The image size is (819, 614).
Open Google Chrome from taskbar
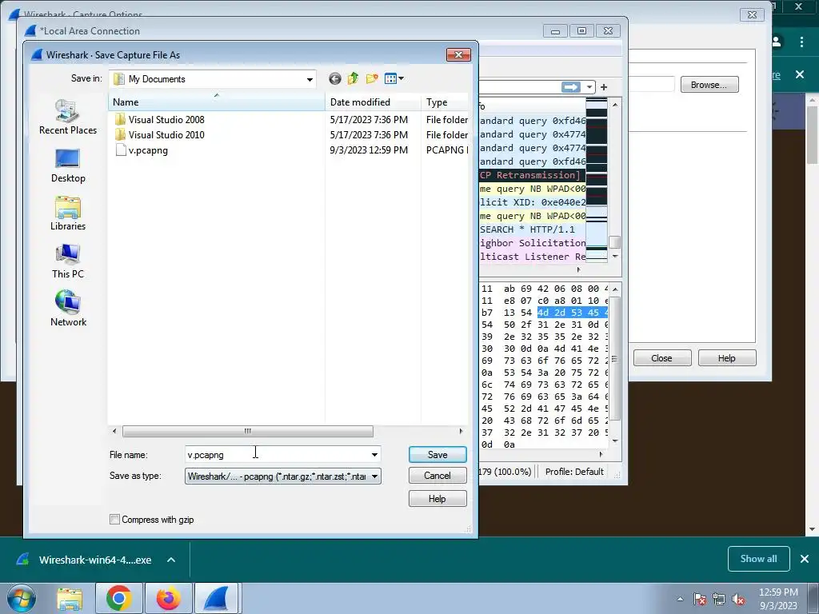(x=118, y=598)
